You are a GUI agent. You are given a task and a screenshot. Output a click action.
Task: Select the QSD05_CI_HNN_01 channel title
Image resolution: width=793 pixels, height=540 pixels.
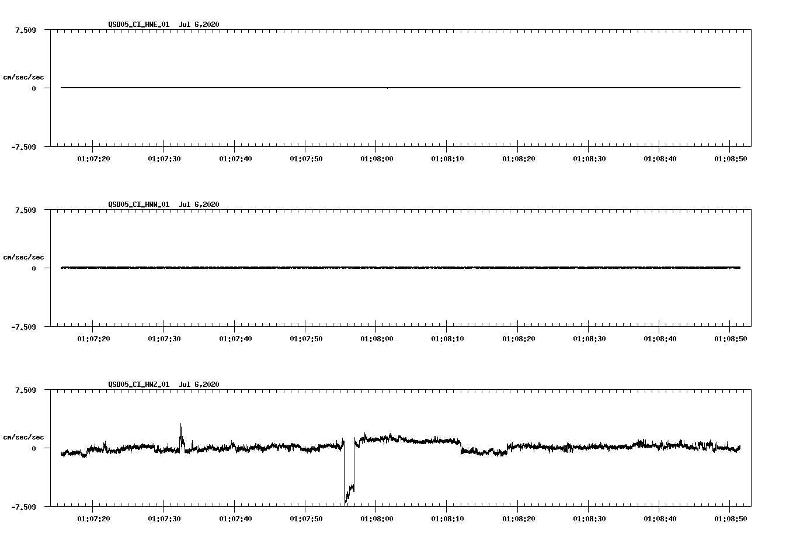pyautogui.click(x=139, y=204)
